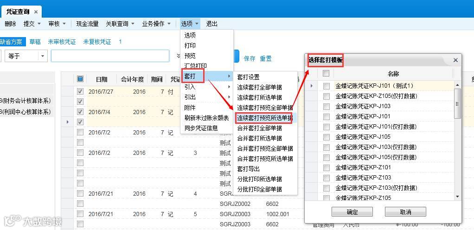The width and height of the screenshot is (474, 230).
Task: Choose 合并套打全部单据
Action: pyautogui.click(x=259, y=128)
